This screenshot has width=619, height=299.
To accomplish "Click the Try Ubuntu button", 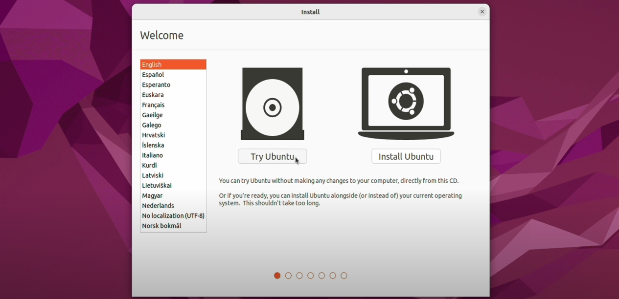I will point(273,156).
